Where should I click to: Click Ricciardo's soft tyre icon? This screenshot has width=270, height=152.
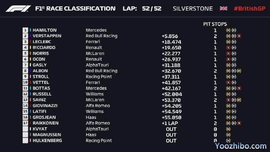228,47
